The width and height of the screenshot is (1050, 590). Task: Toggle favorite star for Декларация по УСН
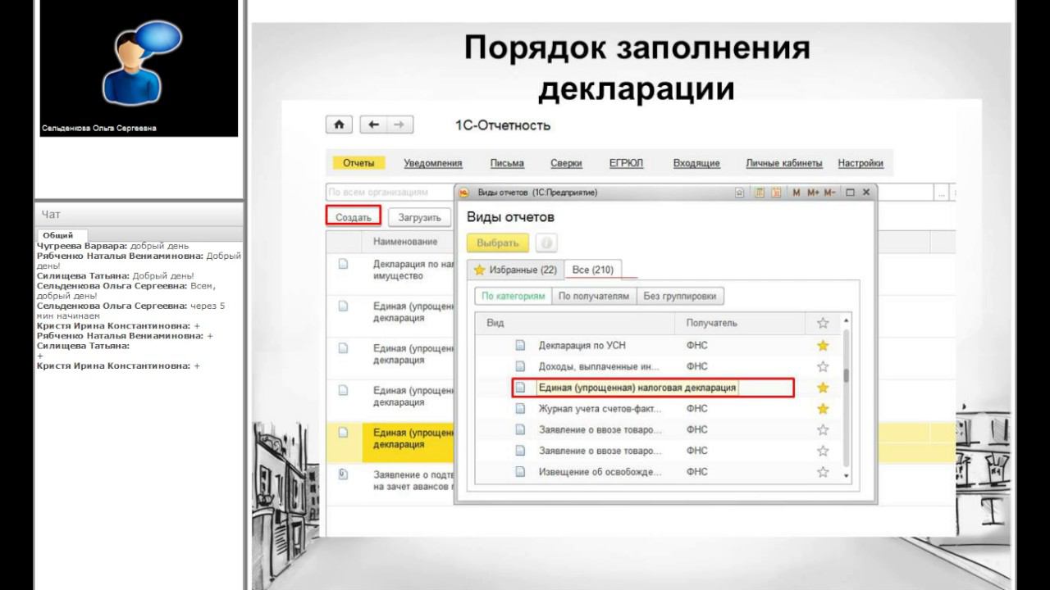[x=823, y=345]
